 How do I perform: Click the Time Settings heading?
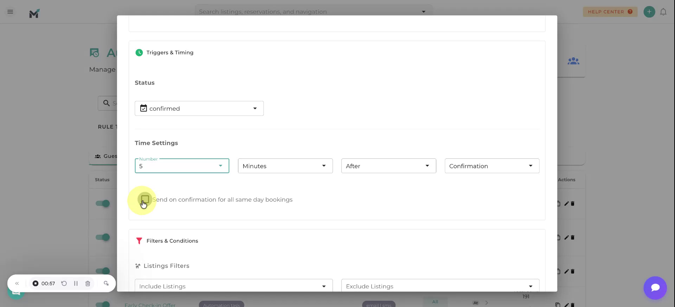click(156, 143)
